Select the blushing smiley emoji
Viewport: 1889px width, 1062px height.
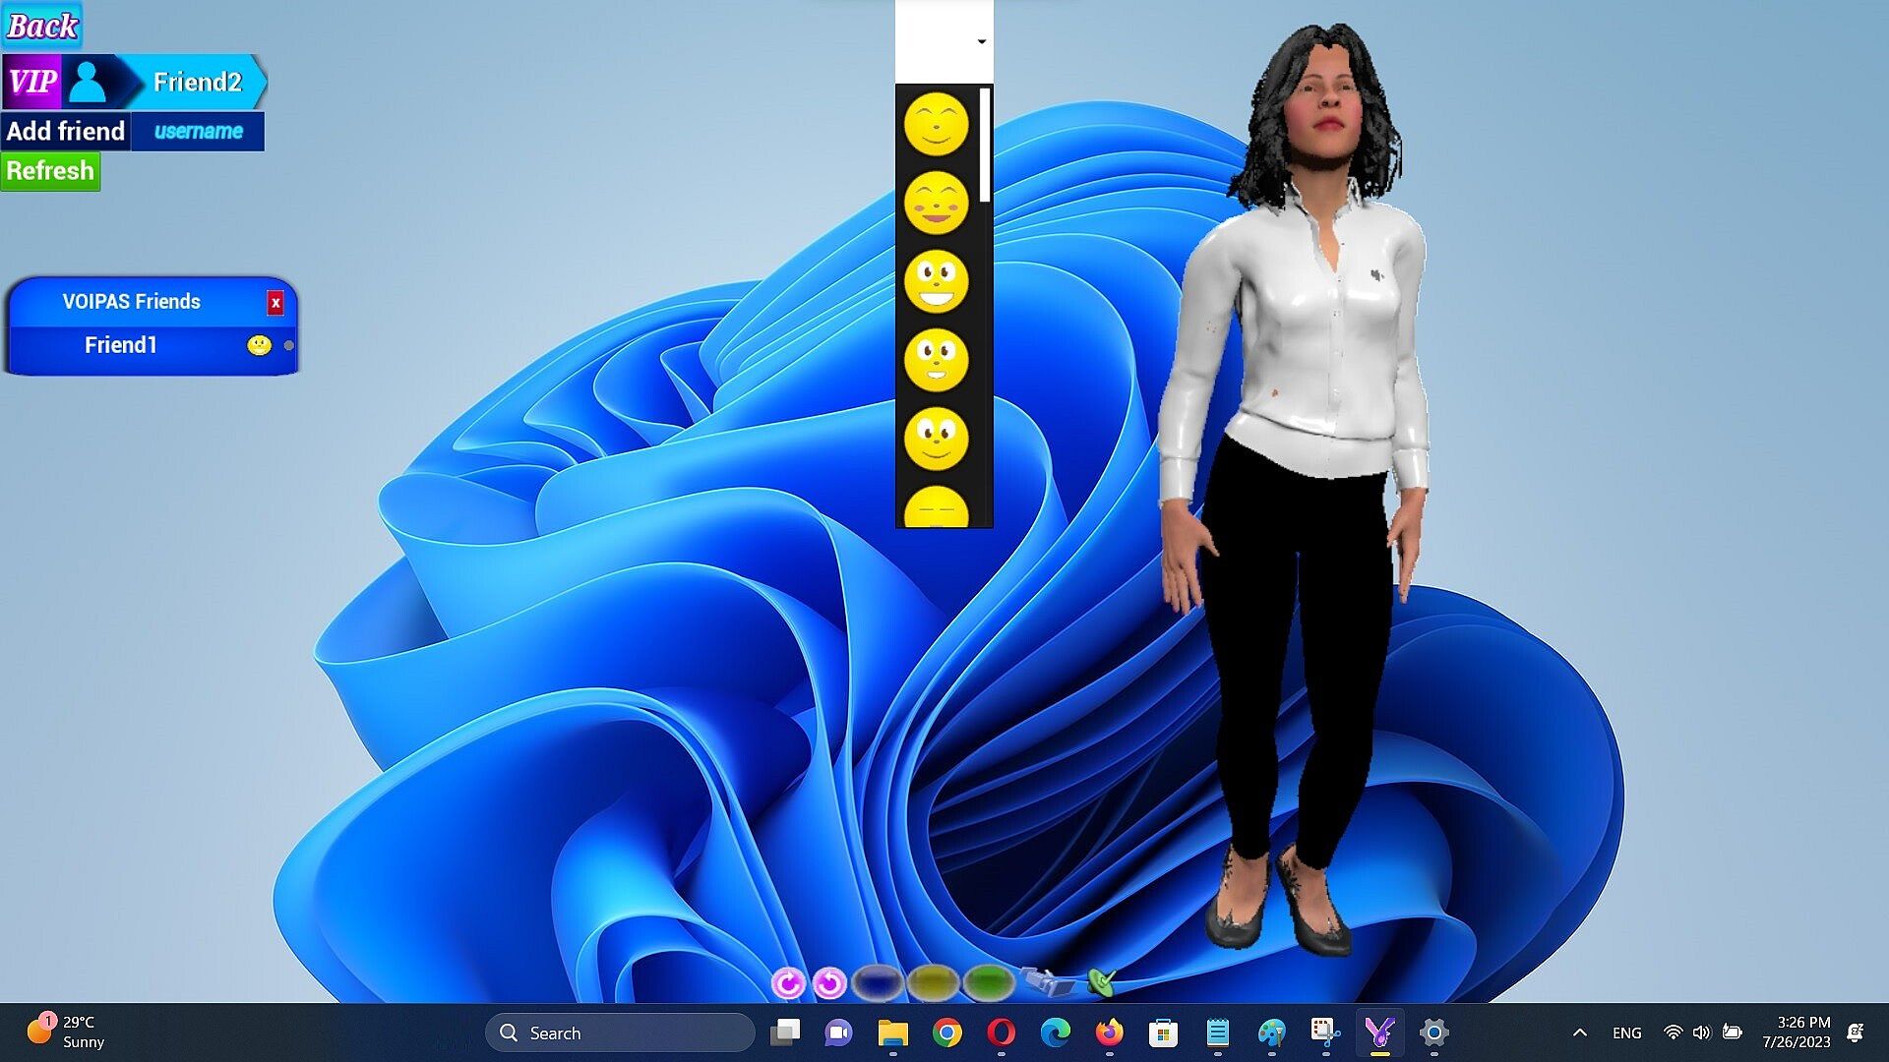[x=936, y=203]
